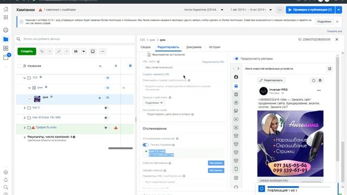Click the debug bug icon above ad preview

pos(320,81)
